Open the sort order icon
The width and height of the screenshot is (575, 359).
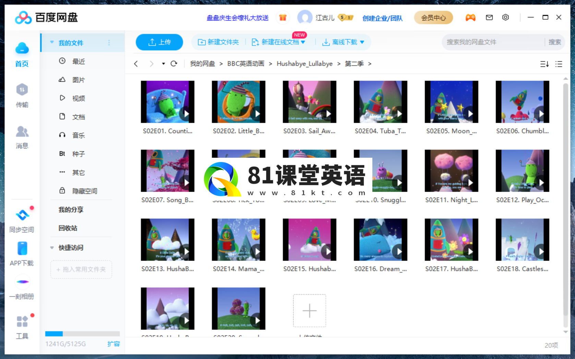[x=544, y=64]
